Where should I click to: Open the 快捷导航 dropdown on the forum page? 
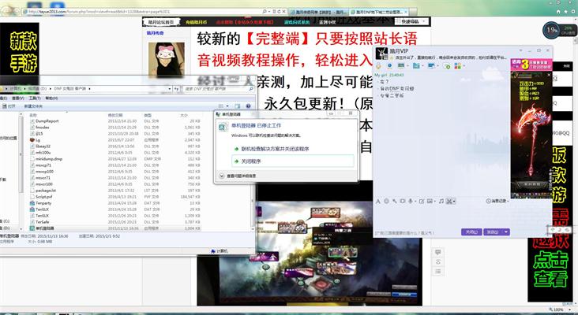click(x=411, y=22)
